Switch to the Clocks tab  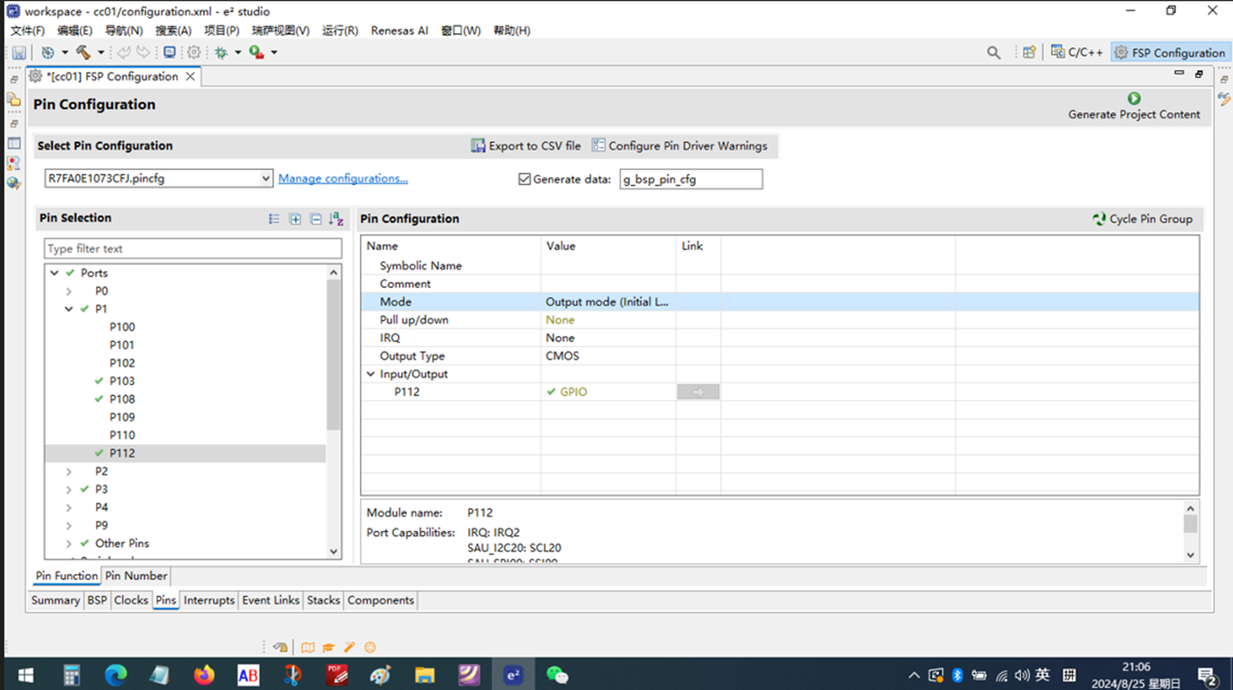[131, 600]
